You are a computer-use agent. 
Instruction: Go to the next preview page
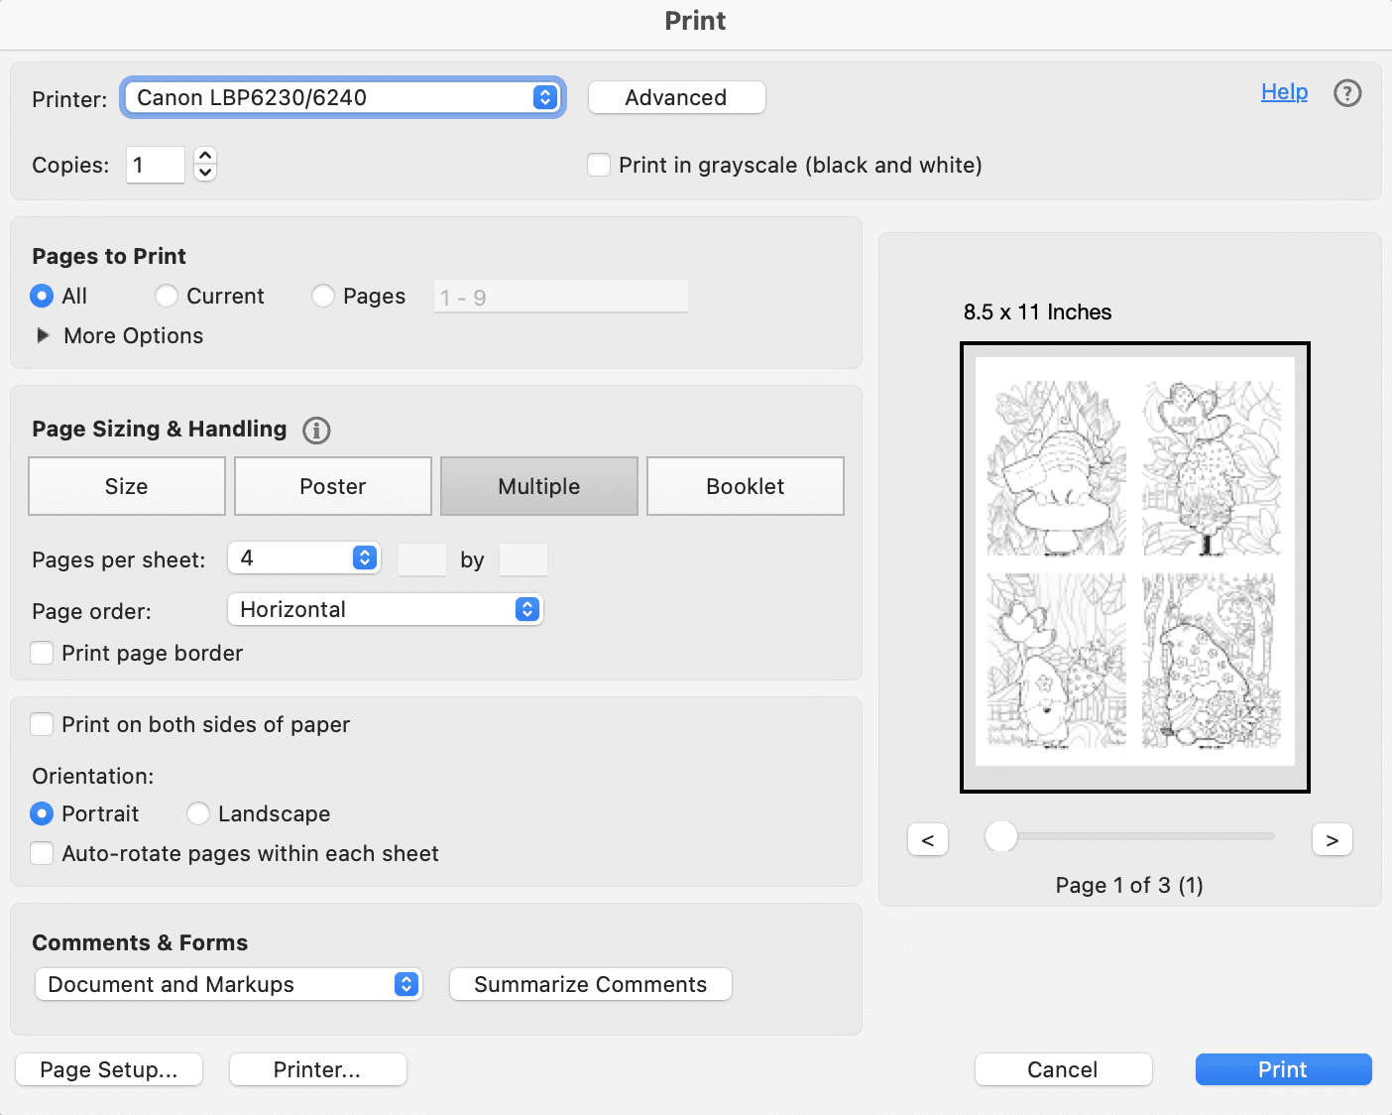coord(1332,839)
